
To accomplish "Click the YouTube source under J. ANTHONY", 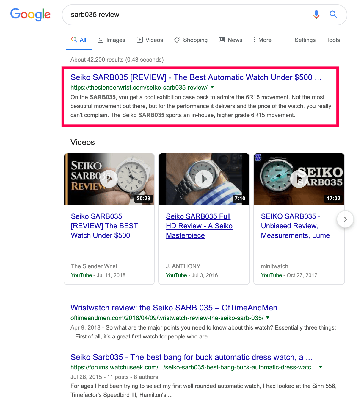I will point(176,275).
